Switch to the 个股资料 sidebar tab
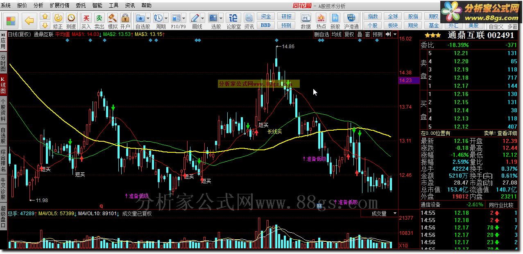This screenshot has height=254, width=523. [x=3, y=110]
